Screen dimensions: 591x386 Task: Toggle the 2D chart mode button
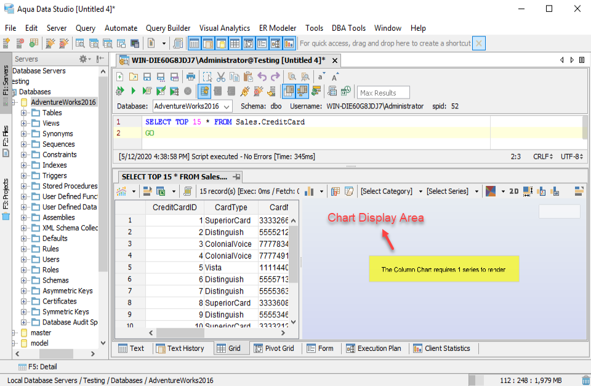coord(513,191)
